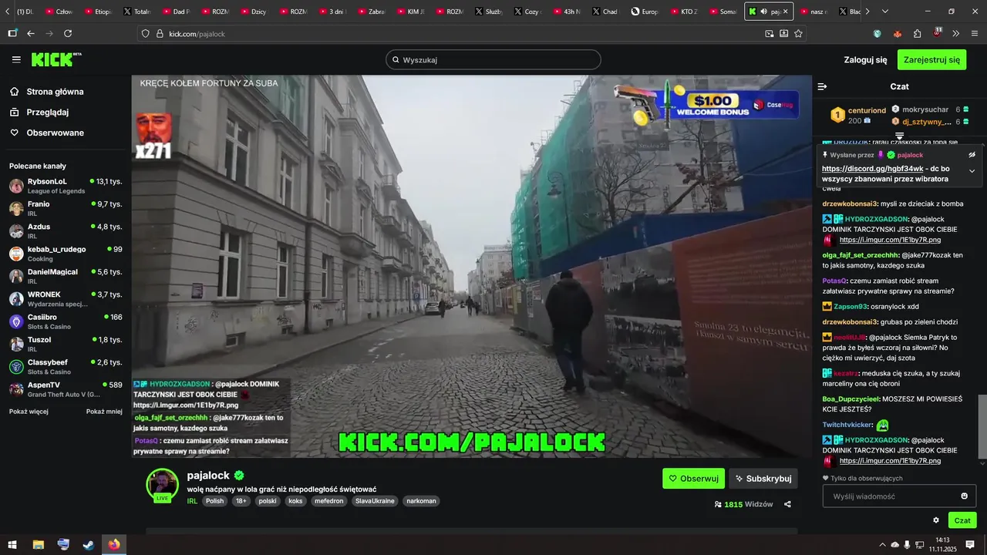Mute the pajalock tab audio icon
987x555 pixels.
tap(763, 12)
